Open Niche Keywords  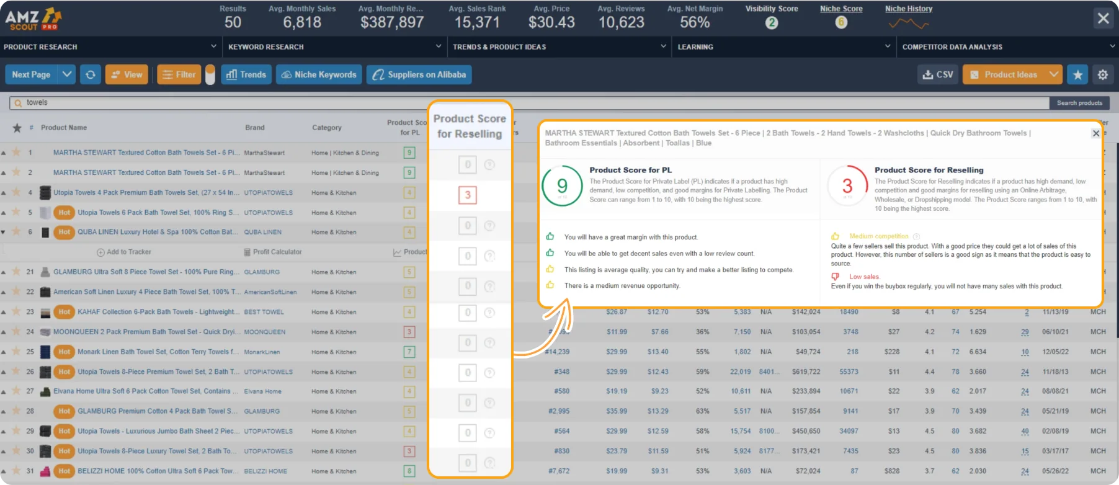coord(319,74)
